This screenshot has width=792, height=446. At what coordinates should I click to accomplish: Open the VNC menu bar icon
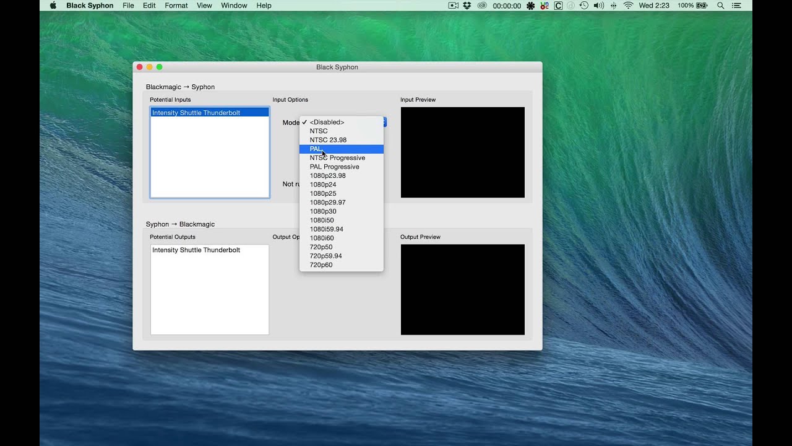pyautogui.click(x=544, y=6)
